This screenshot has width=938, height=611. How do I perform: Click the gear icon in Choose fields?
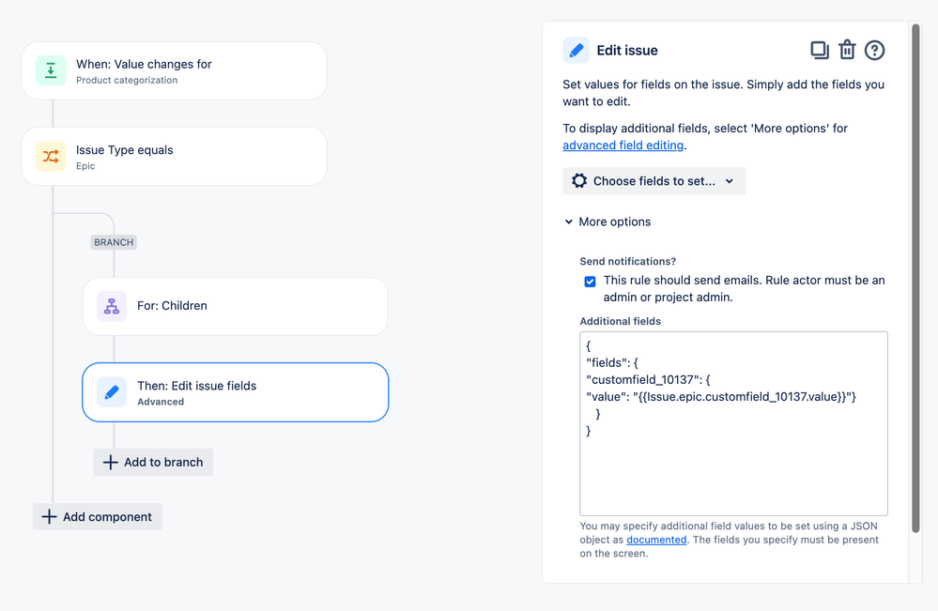[x=579, y=180]
